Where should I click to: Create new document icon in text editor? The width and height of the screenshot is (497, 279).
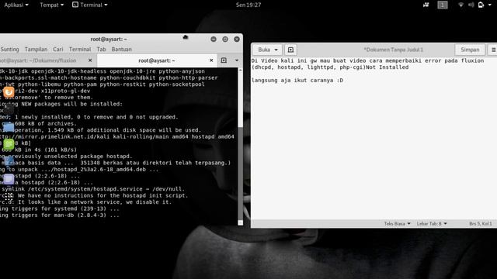tap(290, 50)
